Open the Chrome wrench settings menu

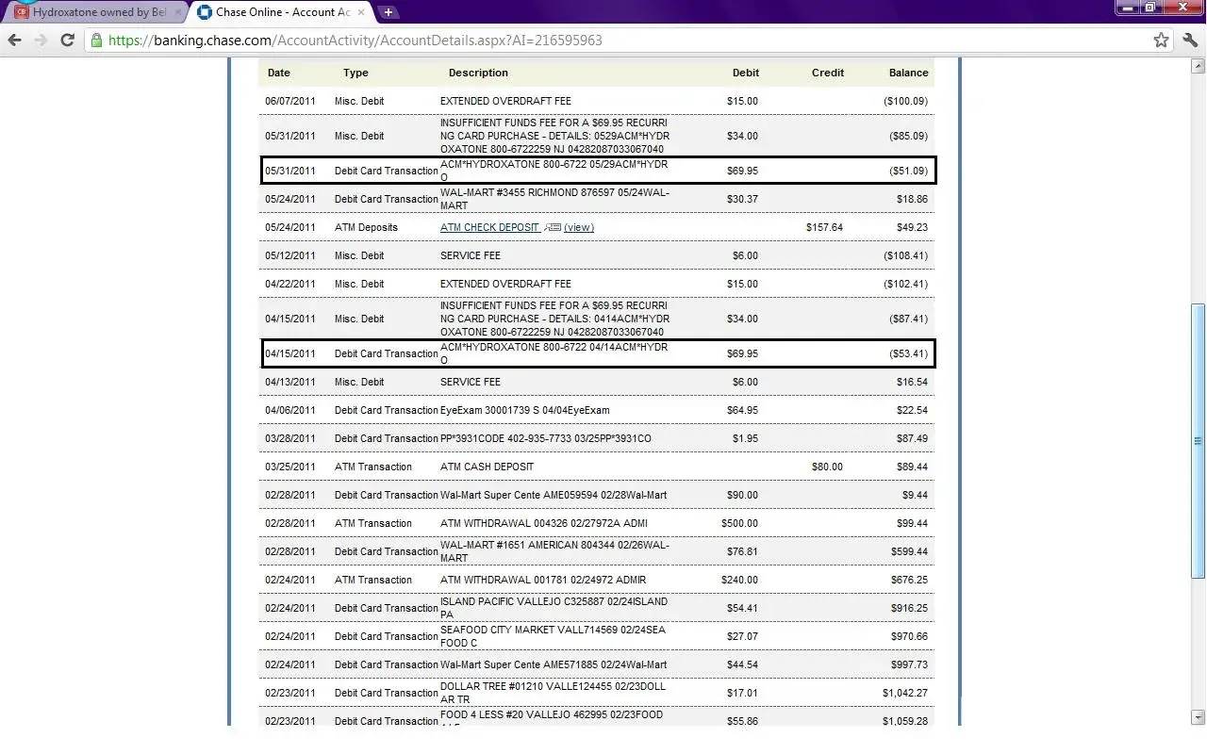click(1190, 40)
